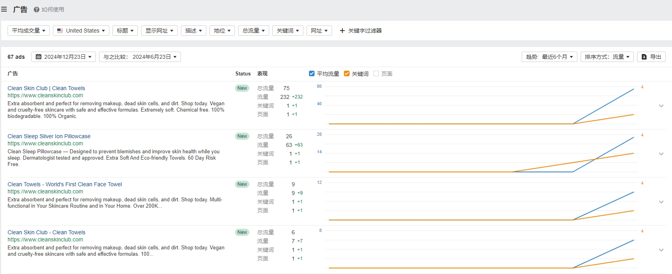The width and height of the screenshot is (672, 274).
Task: Open the 与之比较 2024年6月23日 dropdown
Action: point(140,57)
